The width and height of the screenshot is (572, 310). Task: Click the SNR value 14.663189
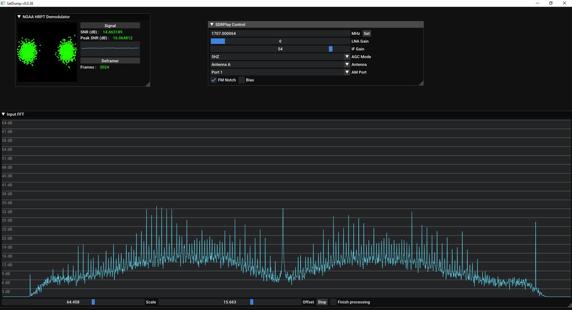pyautogui.click(x=112, y=32)
